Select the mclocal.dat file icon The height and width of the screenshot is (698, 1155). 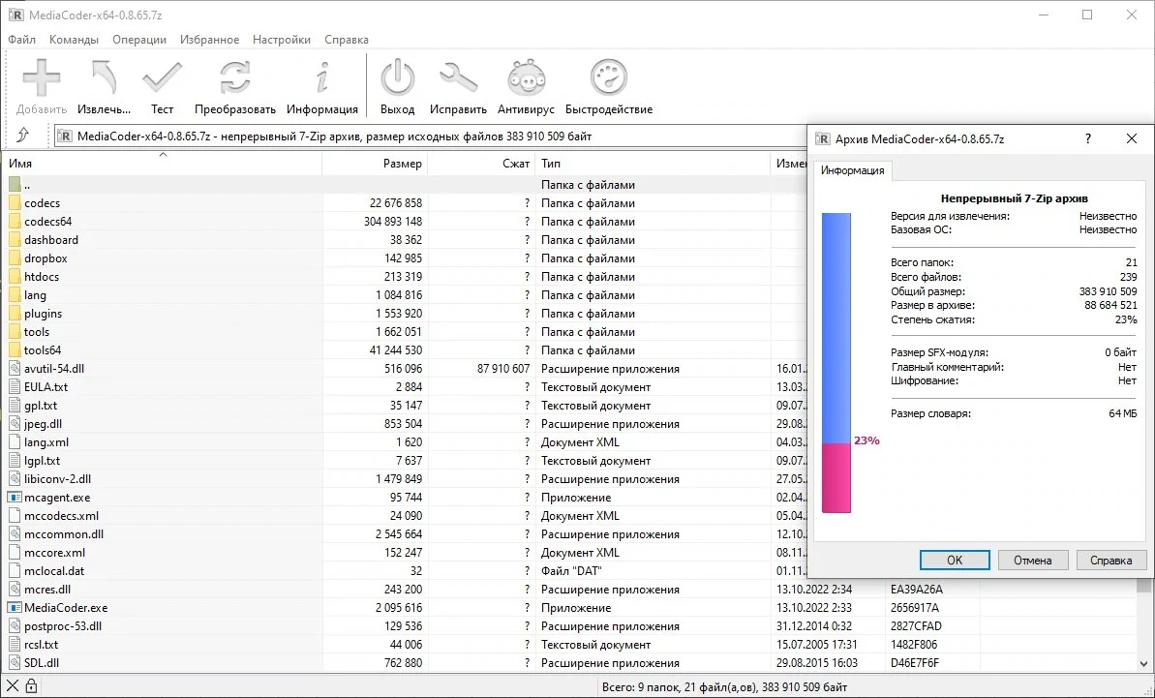click(x=15, y=571)
